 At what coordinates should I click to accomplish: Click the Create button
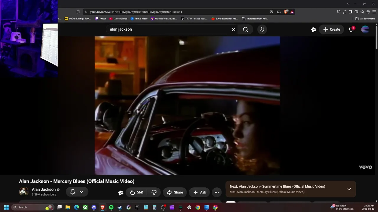[x=331, y=29]
